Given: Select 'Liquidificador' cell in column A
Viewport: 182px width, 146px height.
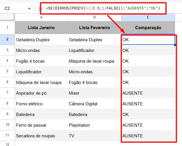Looking at the screenshot, I should coord(41,72).
